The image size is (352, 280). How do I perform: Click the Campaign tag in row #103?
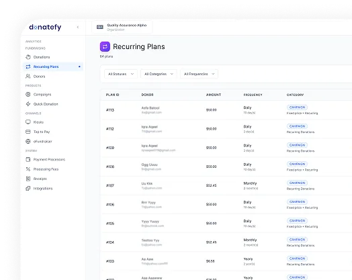coord(297,259)
